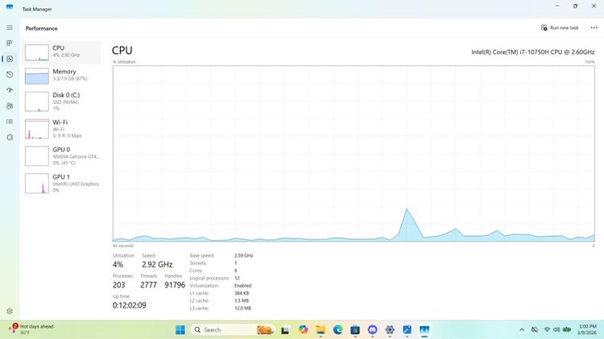
Task: Open the Details sidebar icon
Action: [10, 122]
